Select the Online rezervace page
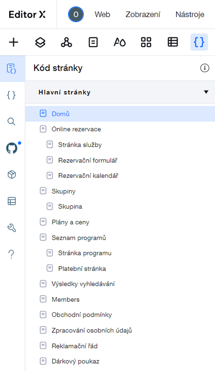Viewport: 215px width, 371px height. 120,129
